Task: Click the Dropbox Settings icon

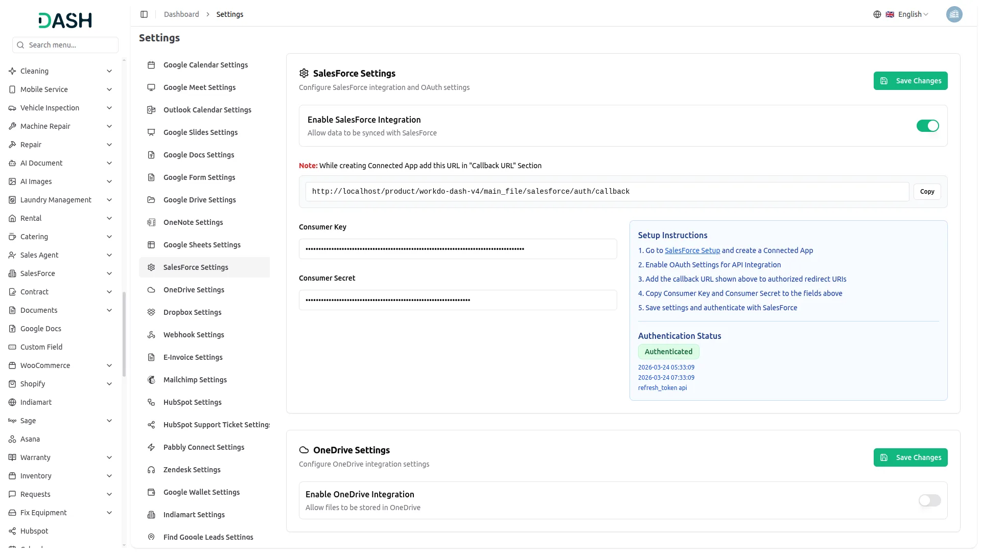Action: tap(151, 312)
